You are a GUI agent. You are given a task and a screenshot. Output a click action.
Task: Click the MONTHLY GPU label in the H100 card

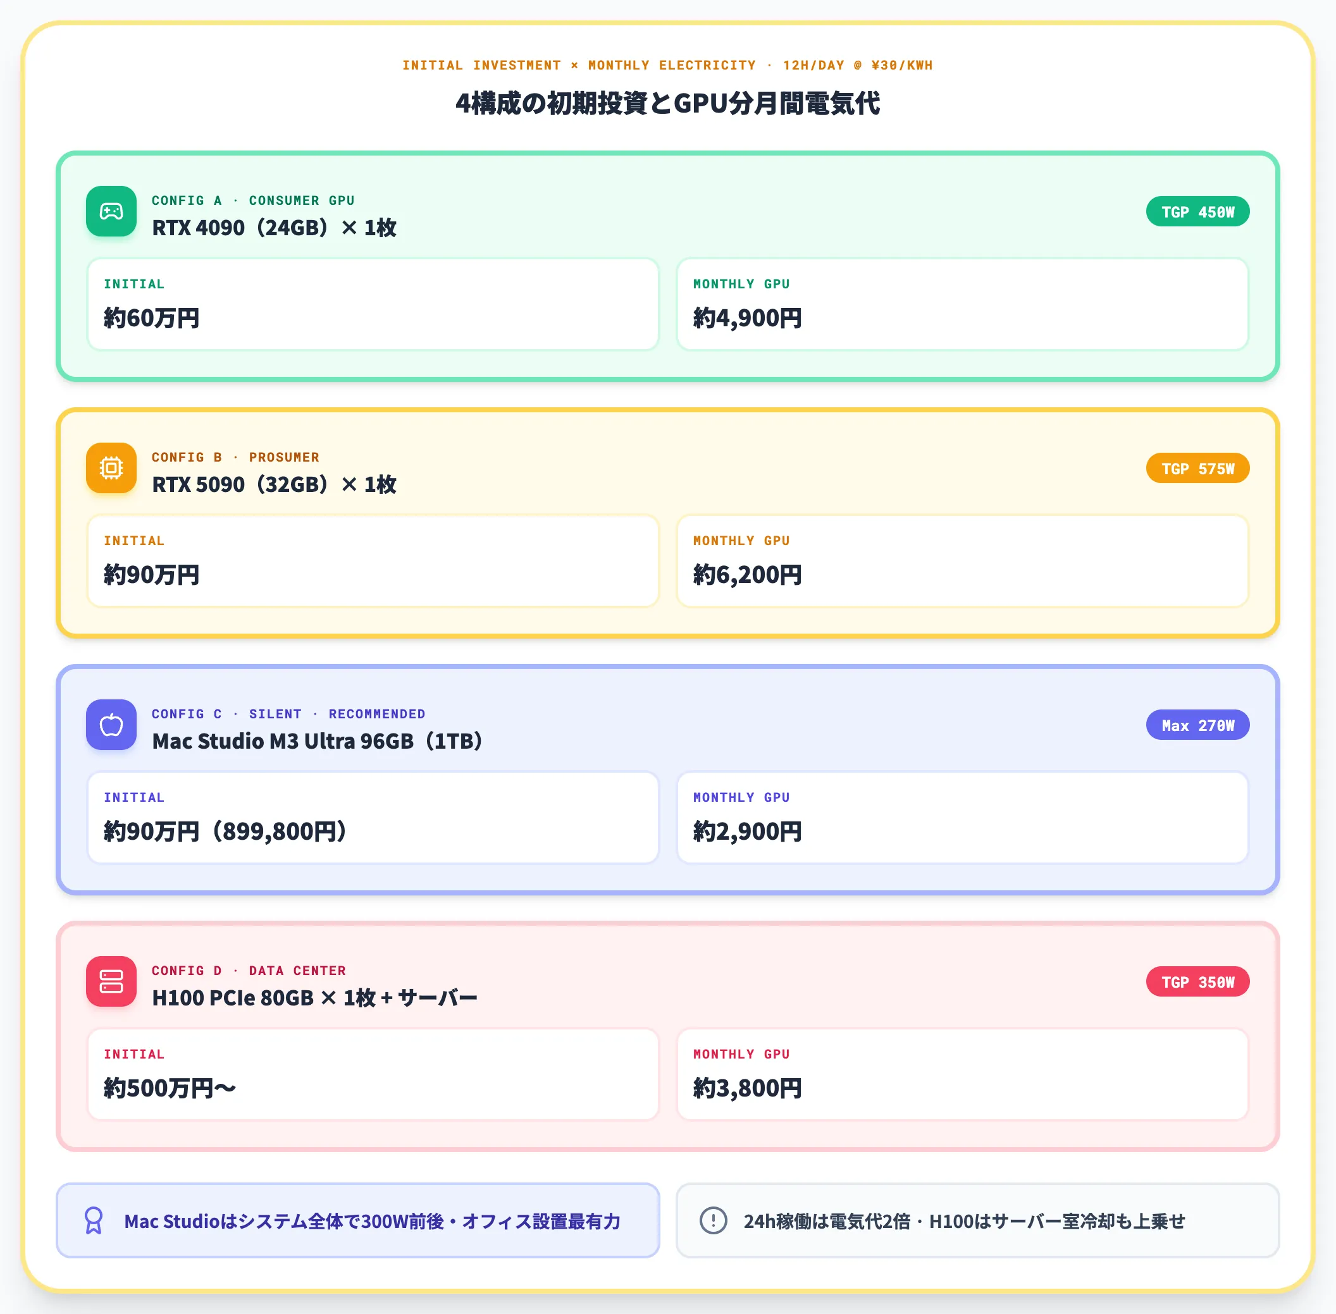pos(741,1055)
